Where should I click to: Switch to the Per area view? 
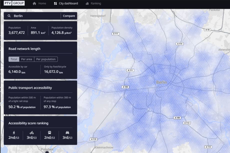pos(26,59)
